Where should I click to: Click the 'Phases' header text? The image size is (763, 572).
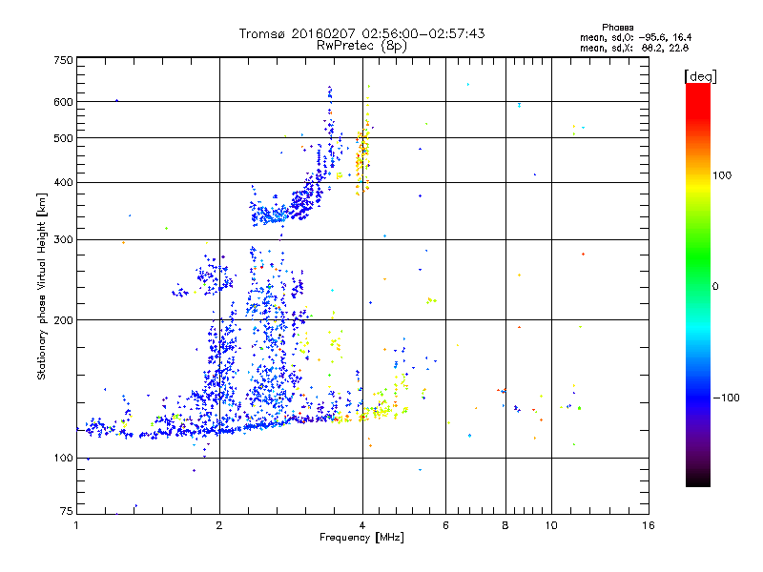click(x=617, y=28)
